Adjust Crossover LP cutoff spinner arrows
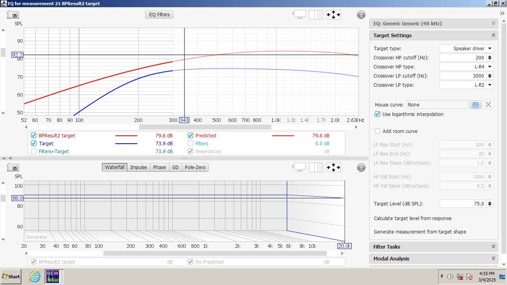The image size is (507, 285). [490, 76]
